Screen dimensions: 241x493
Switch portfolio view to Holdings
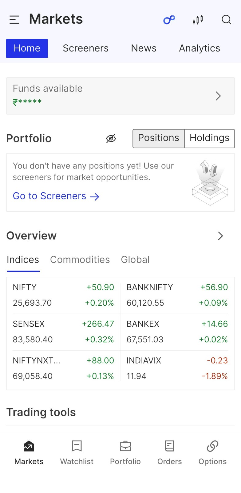pyautogui.click(x=209, y=138)
